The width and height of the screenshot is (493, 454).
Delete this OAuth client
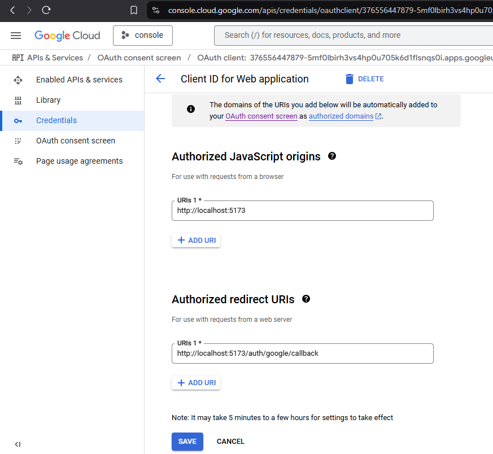(x=365, y=79)
